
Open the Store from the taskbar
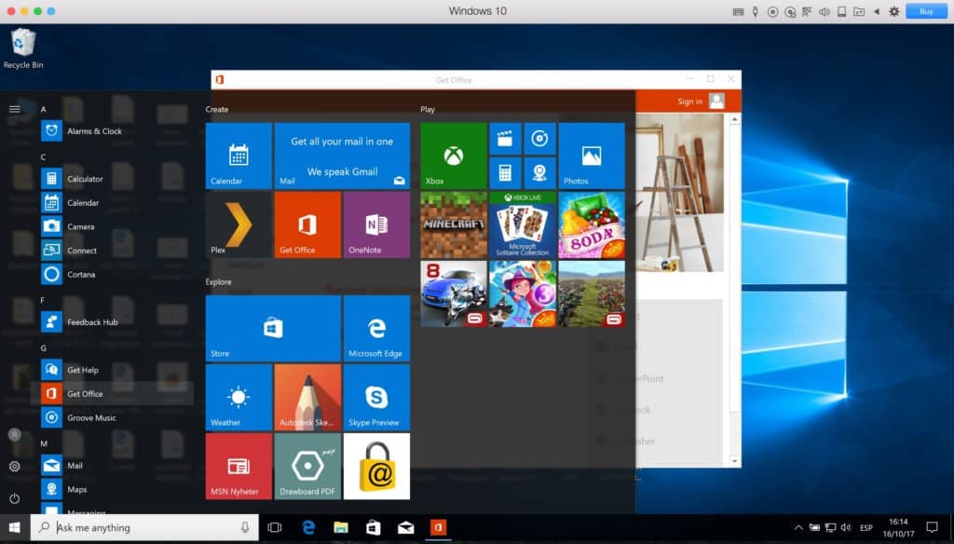(x=373, y=527)
